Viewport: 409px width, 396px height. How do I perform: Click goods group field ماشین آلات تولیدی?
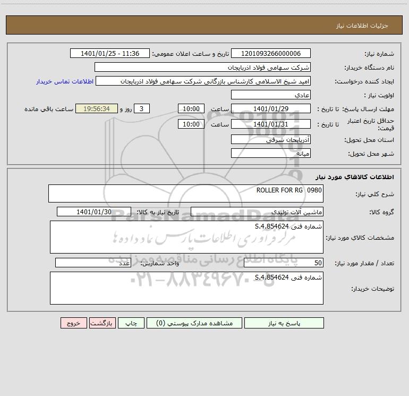pos(257,212)
